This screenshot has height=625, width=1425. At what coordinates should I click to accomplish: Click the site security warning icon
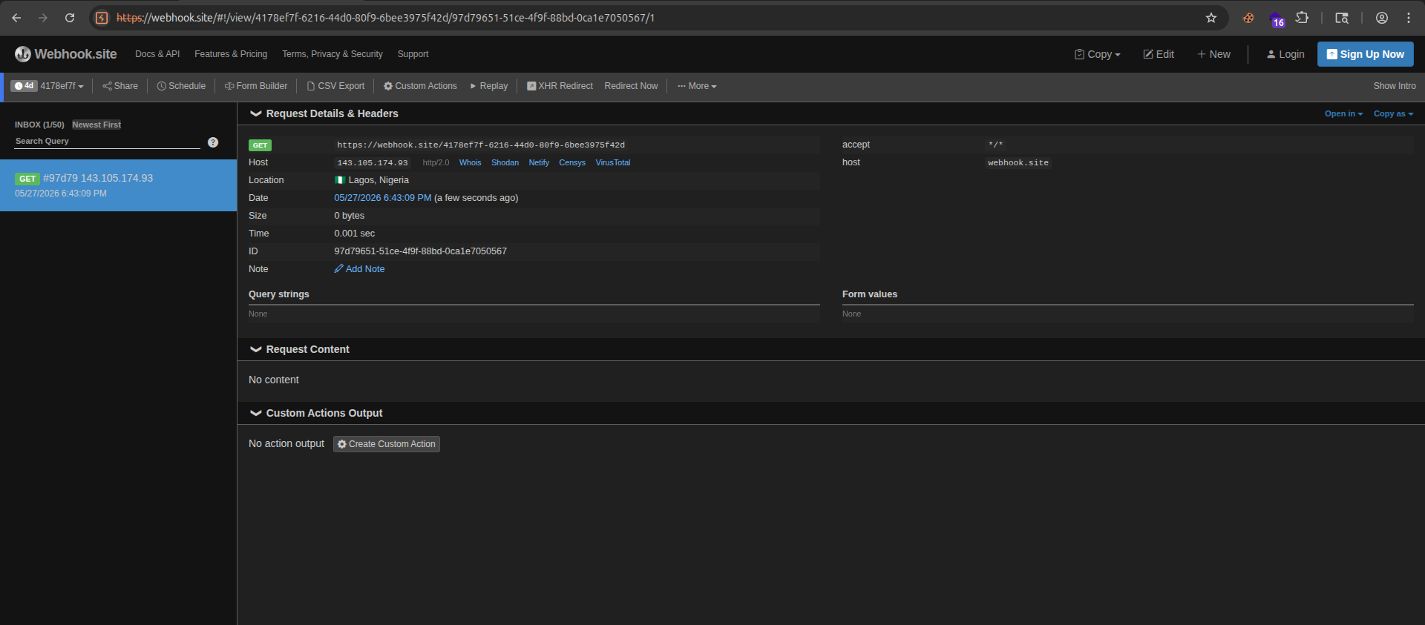point(102,18)
